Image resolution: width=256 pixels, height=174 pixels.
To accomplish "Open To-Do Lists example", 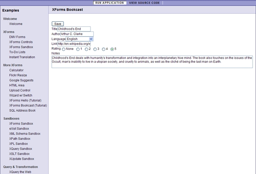I will coord(17,52).
